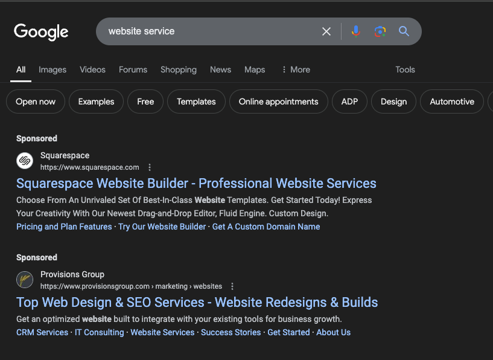Start voice search with the microphone icon
This screenshot has width=493, height=360.
coord(356,31)
